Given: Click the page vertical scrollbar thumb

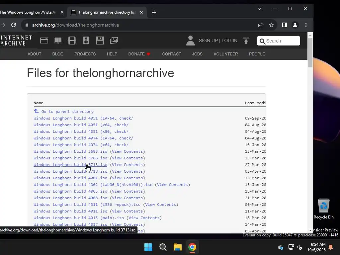Looking at the screenshot, I should coord(310,52).
